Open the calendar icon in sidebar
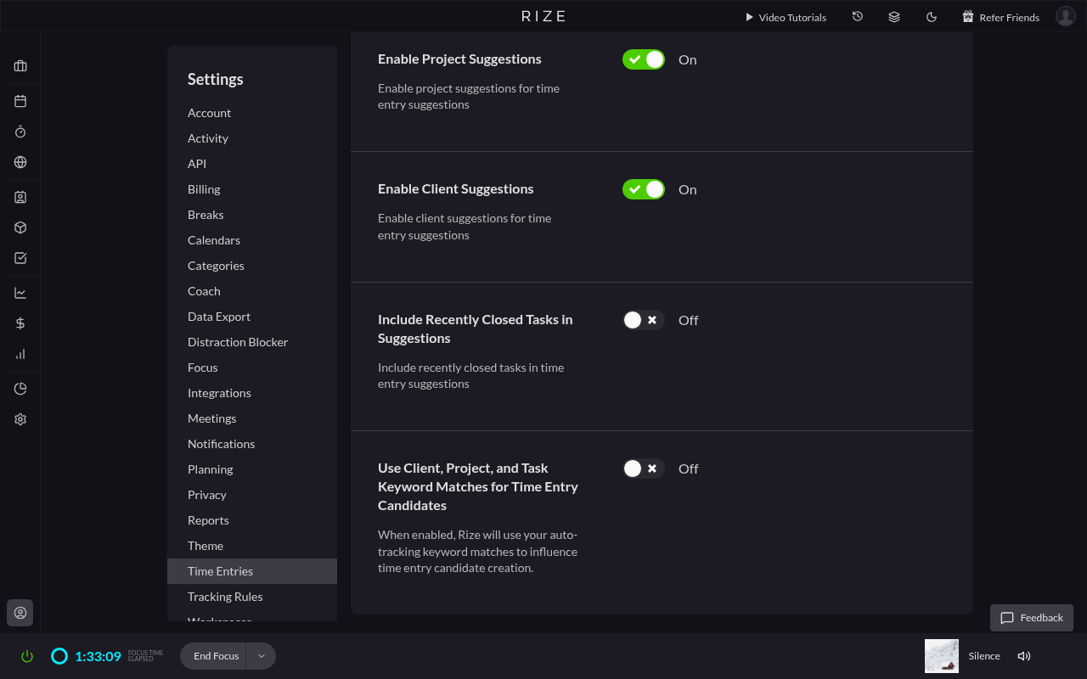This screenshot has width=1087, height=679. [x=20, y=101]
